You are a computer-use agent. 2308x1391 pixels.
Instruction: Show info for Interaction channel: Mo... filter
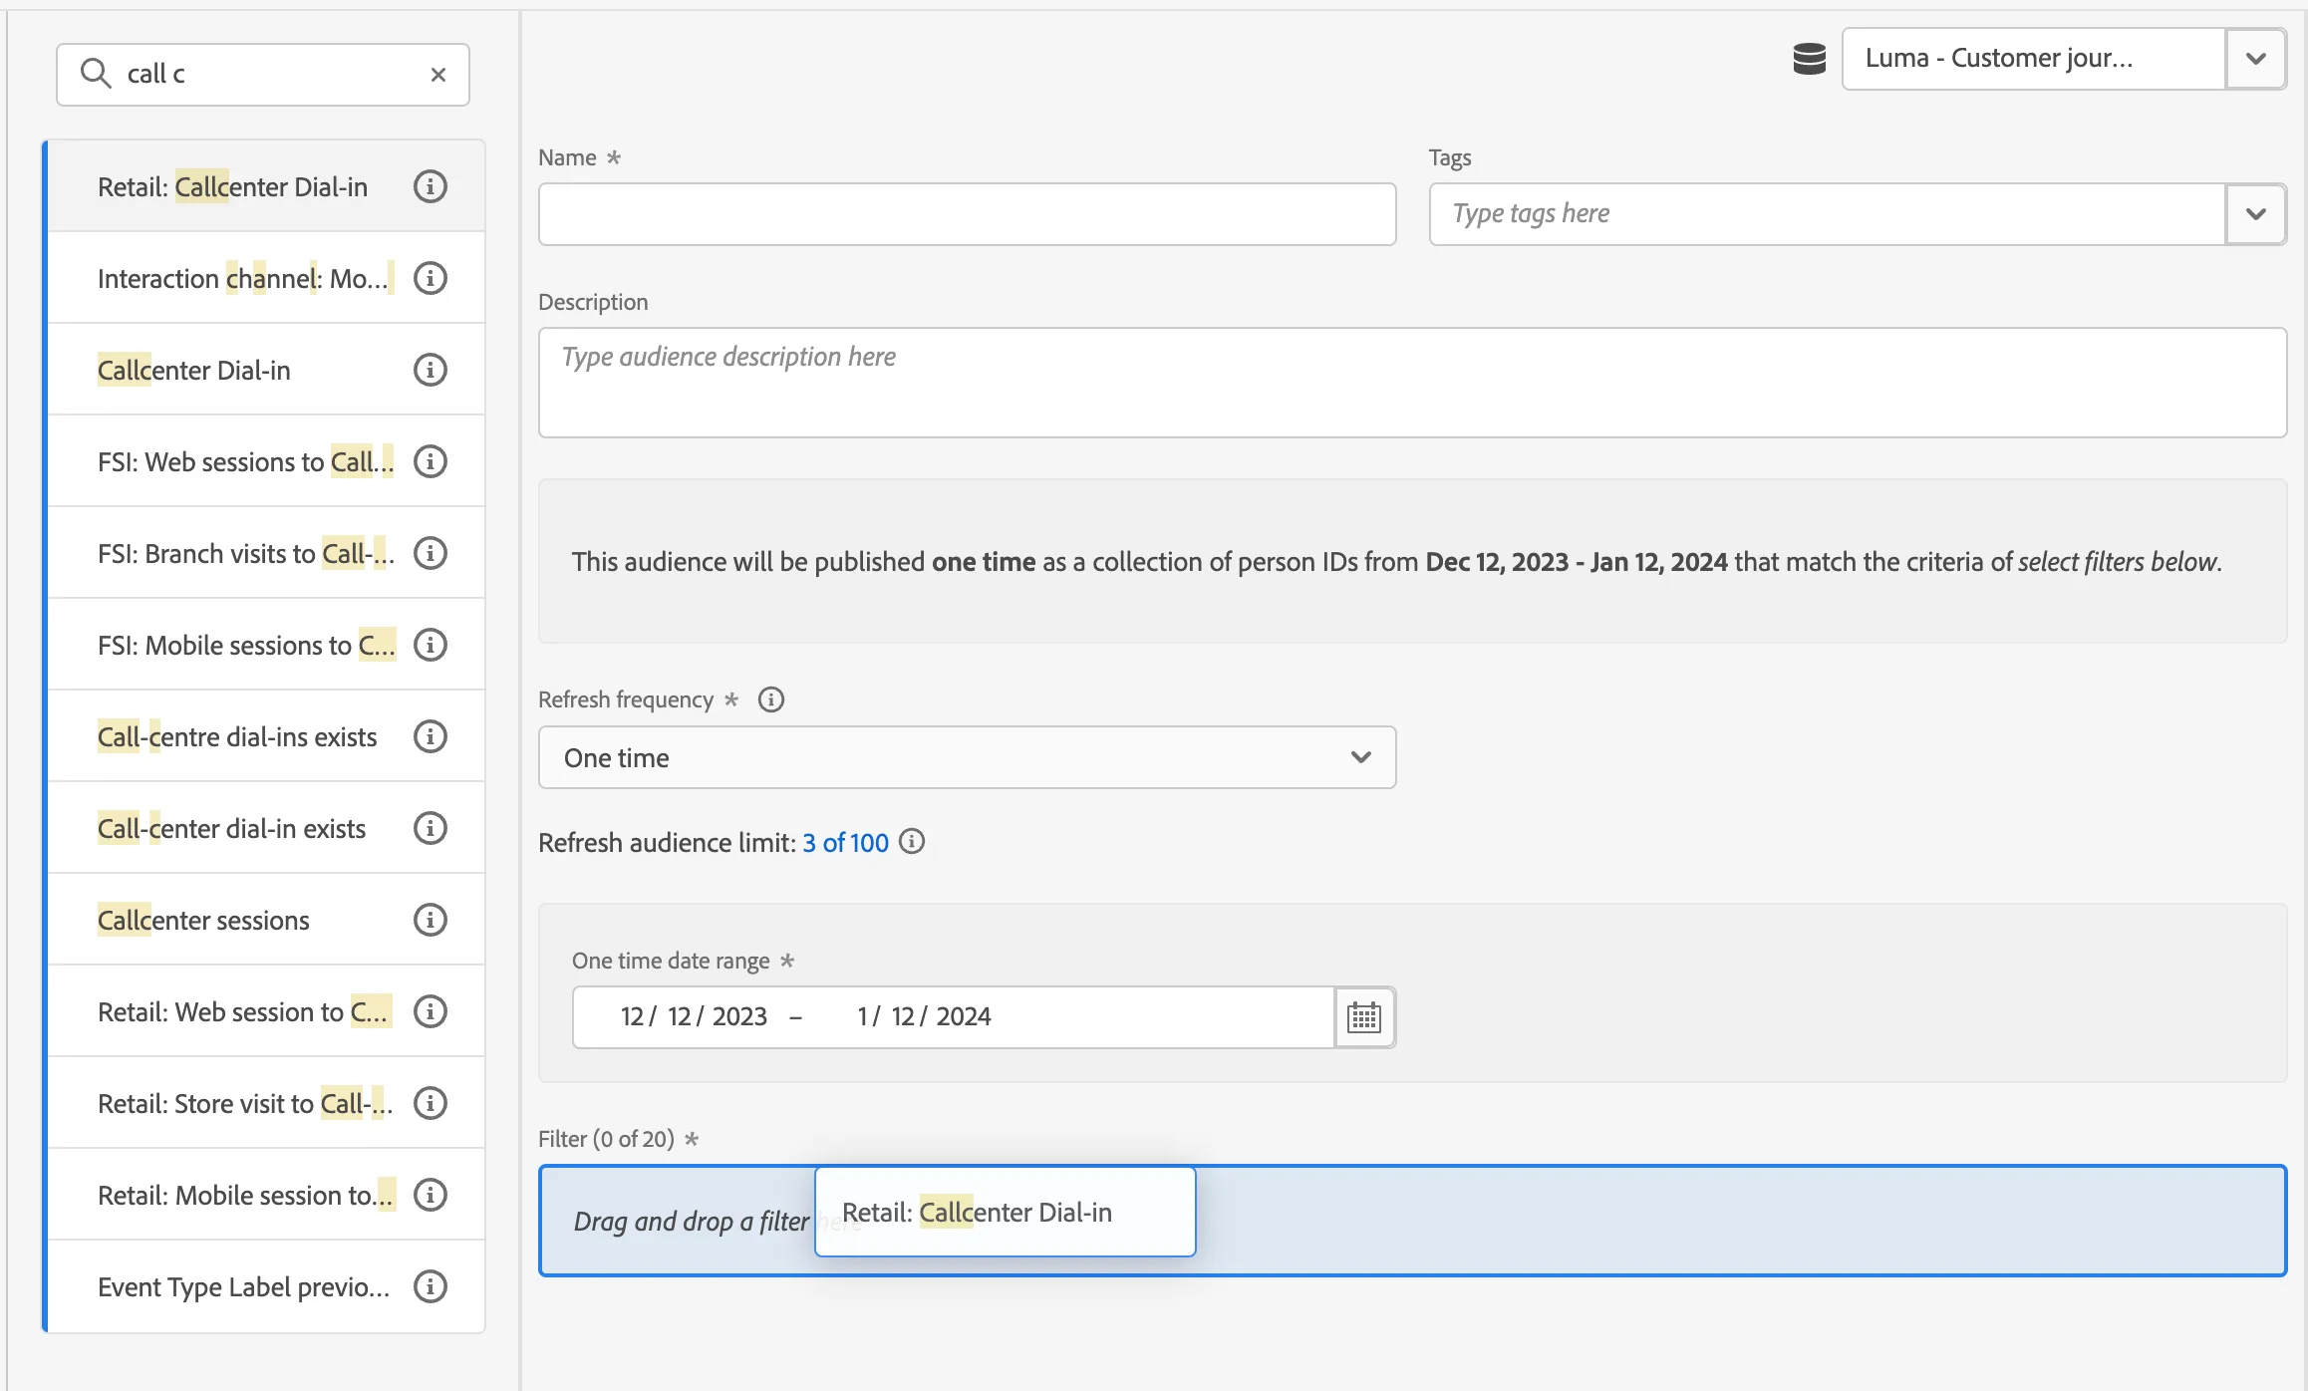tap(430, 278)
